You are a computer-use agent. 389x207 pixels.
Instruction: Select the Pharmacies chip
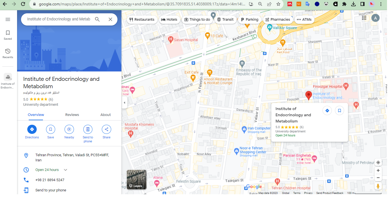tap(278, 20)
